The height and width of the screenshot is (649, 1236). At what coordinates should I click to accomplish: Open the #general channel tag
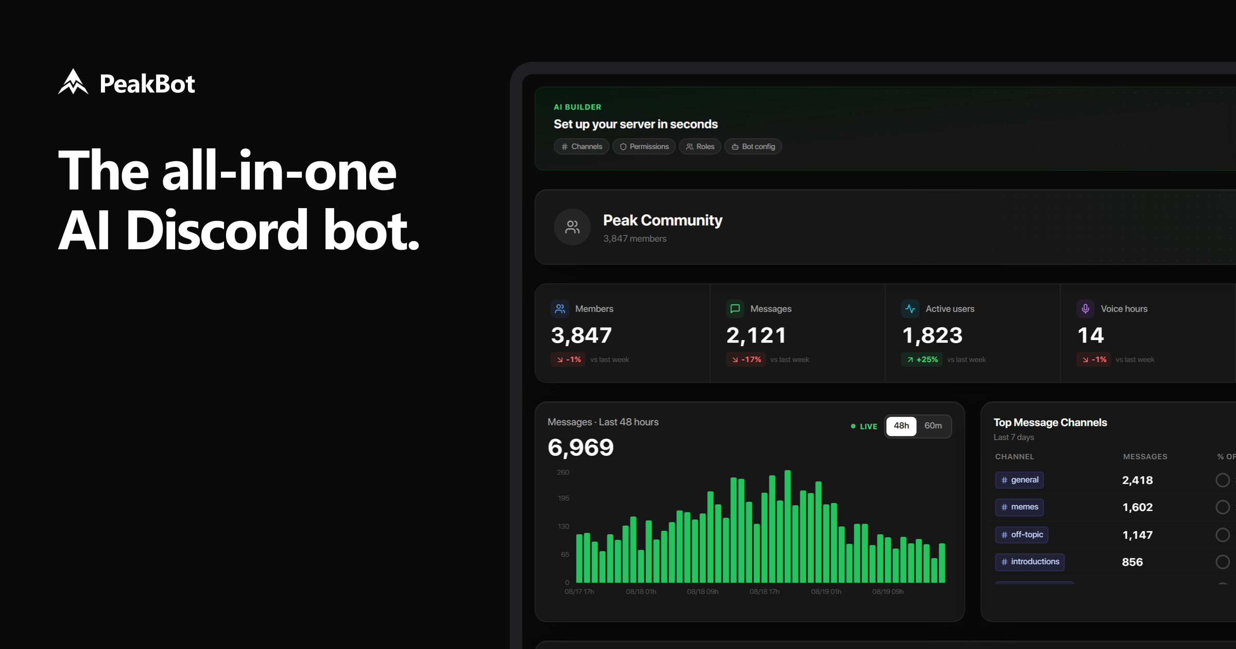(x=1019, y=480)
